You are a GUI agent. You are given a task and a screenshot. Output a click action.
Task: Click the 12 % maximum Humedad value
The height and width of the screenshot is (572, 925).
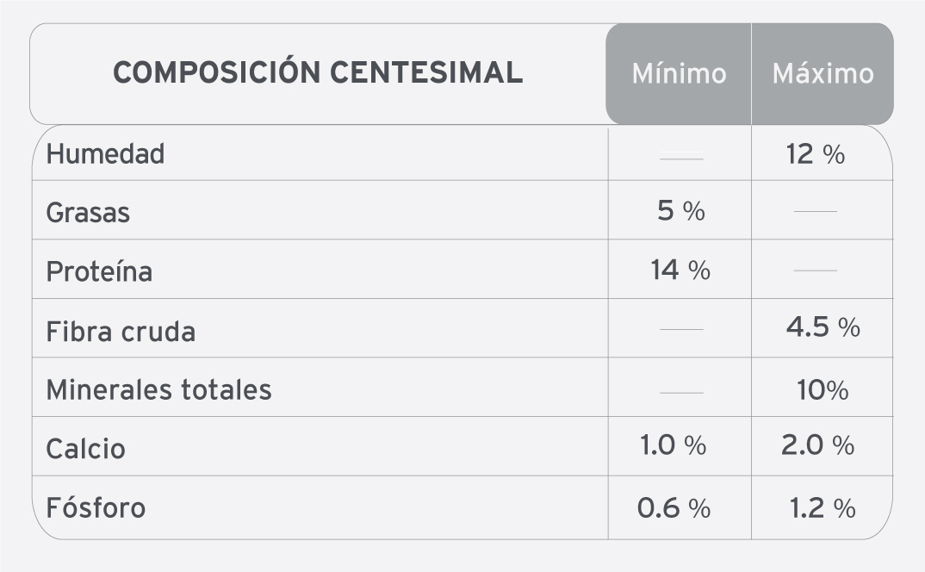tap(815, 154)
